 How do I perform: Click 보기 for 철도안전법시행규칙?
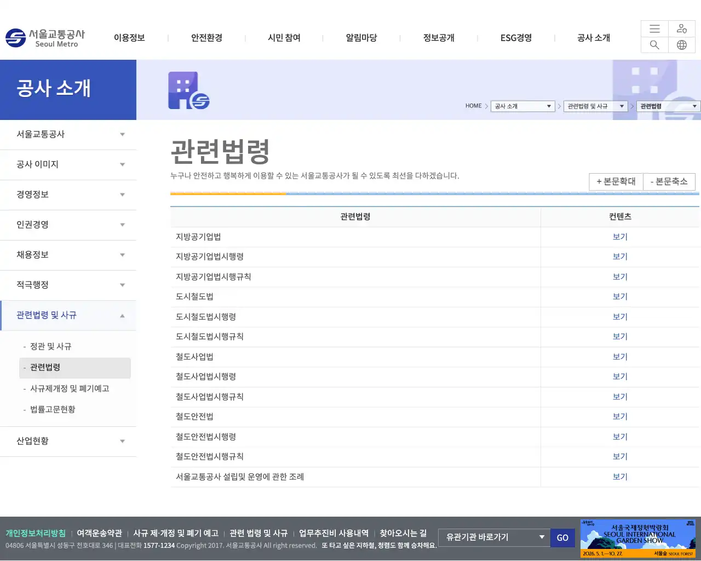(x=620, y=457)
